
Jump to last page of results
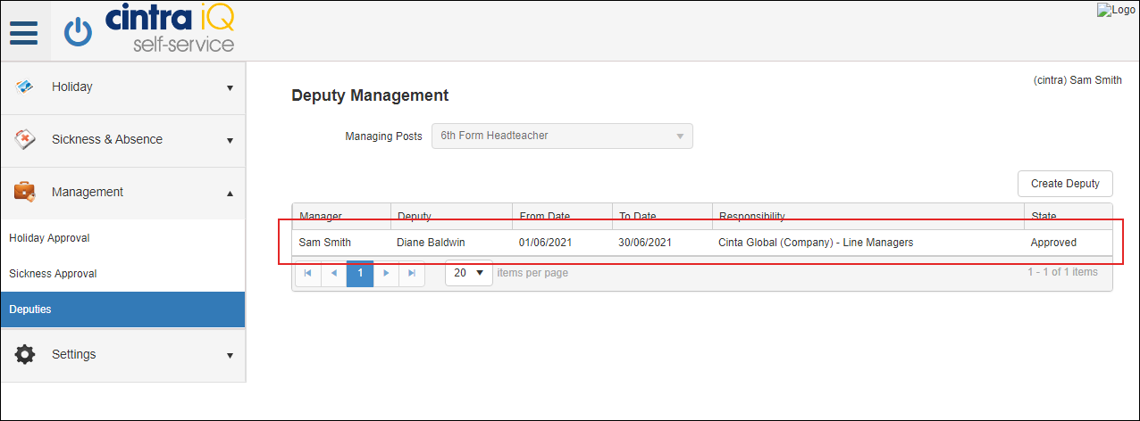(x=412, y=273)
